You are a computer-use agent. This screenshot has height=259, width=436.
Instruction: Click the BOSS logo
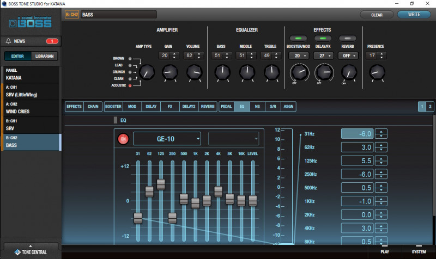[31, 24]
